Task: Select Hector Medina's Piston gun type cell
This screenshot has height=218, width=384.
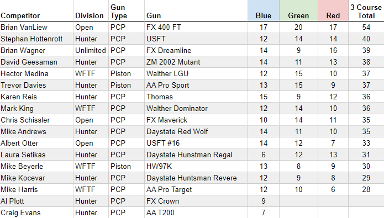Action: pyautogui.click(x=127, y=73)
